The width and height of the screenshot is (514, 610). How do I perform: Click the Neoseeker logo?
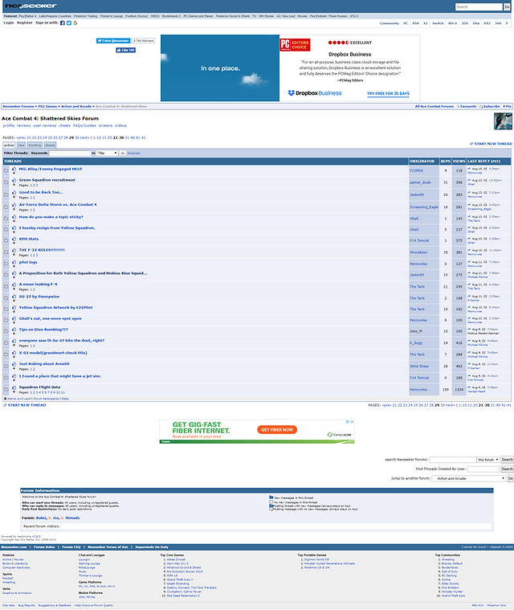coord(31,6)
